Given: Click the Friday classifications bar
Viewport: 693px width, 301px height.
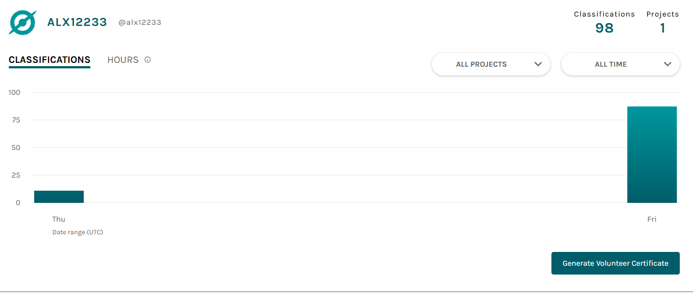Looking at the screenshot, I should click(652, 154).
